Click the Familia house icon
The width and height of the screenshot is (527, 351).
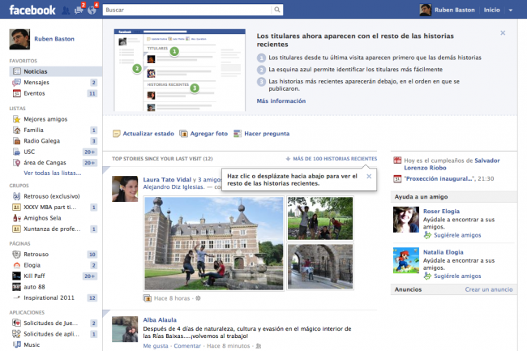[x=17, y=130]
